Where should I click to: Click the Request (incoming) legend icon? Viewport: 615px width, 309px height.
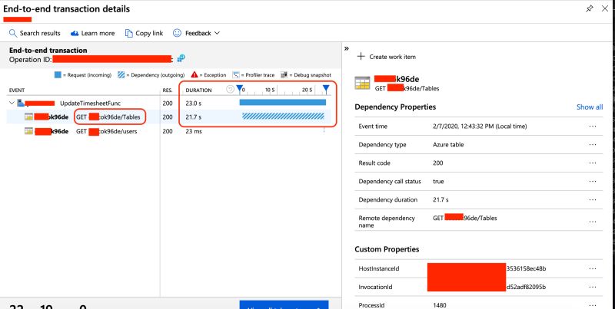[58, 74]
